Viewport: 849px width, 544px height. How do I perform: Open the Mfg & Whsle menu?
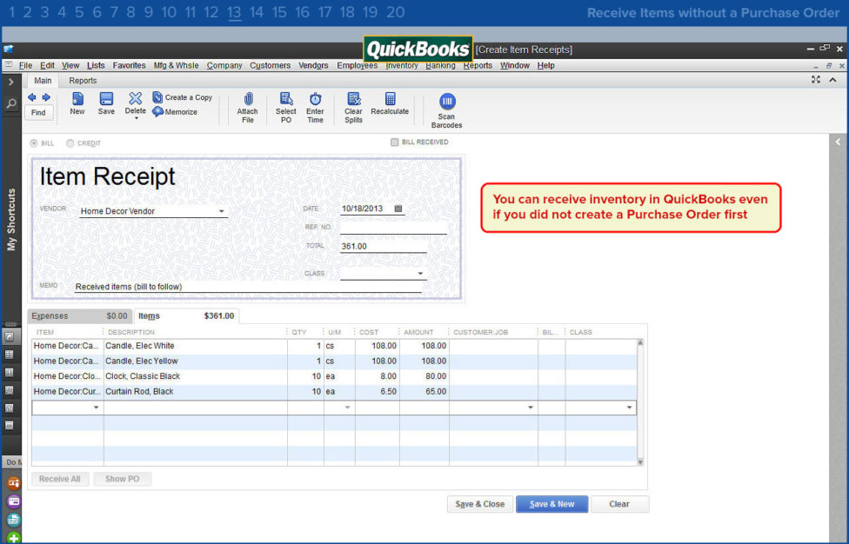pos(176,65)
